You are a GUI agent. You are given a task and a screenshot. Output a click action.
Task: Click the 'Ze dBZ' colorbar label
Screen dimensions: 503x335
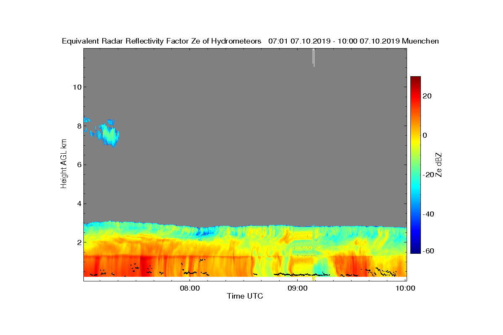tap(438, 165)
